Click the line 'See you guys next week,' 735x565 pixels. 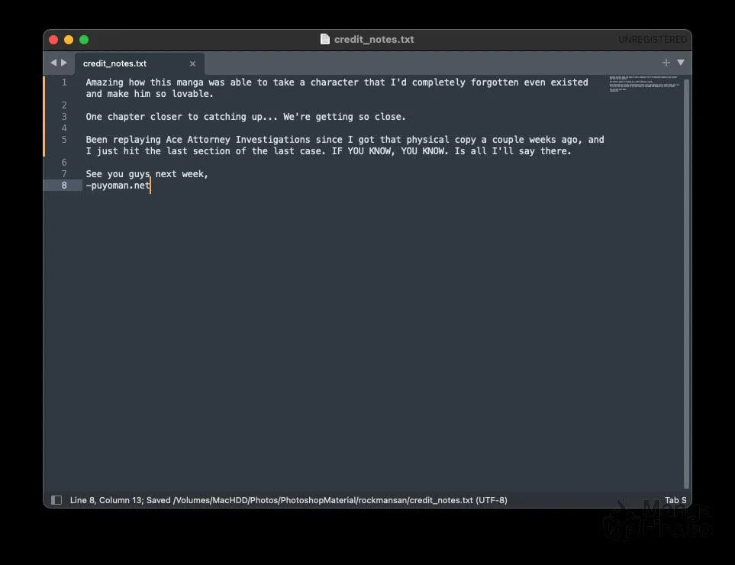tap(147, 174)
